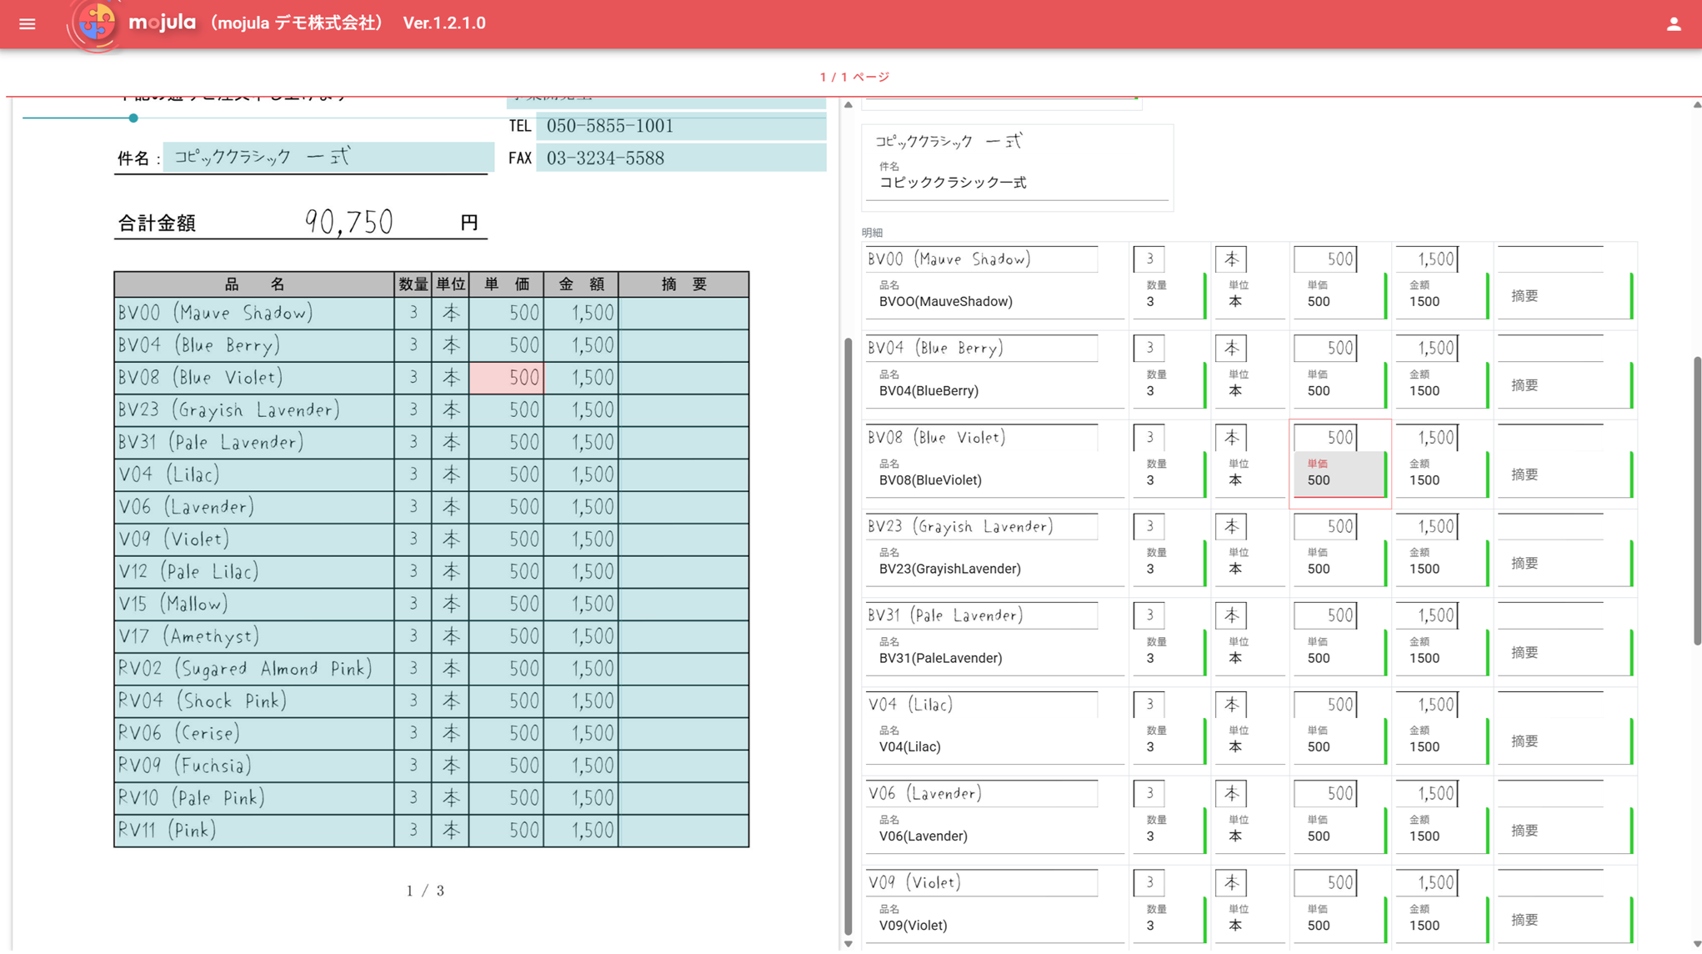Click V15 (Mallow) cell in document
This screenshot has height=954, width=1702.
click(254, 605)
